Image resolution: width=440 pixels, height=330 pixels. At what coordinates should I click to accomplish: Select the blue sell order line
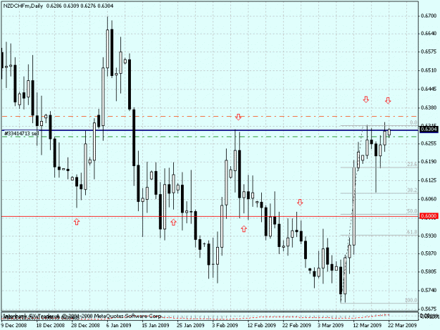(x=210, y=130)
